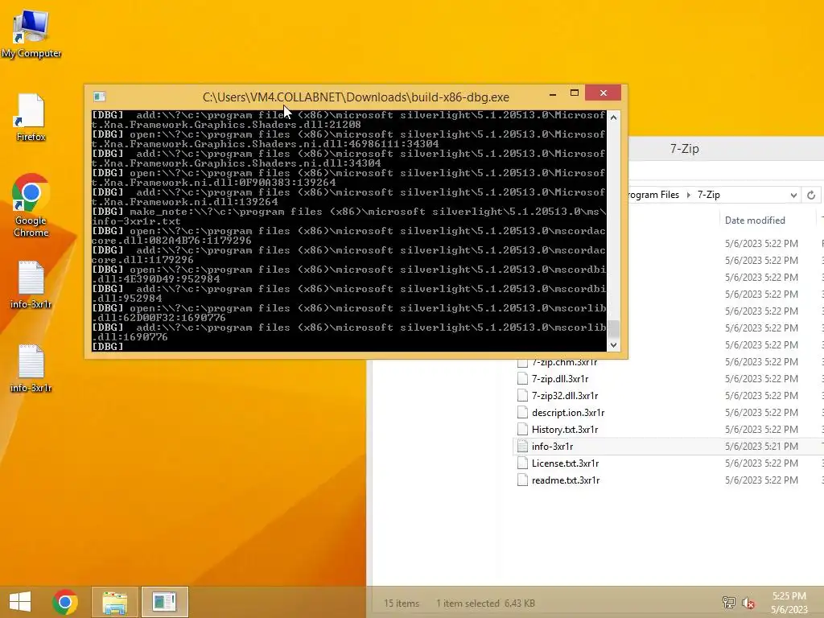Select the file 7-zip.chm.3xr1r
824x618 pixels.
click(x=564, y=362)
